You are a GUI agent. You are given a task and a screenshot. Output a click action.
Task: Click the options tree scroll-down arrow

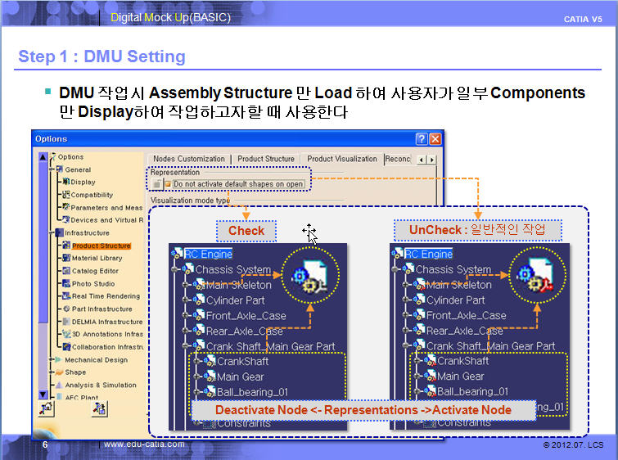point(43,395)
